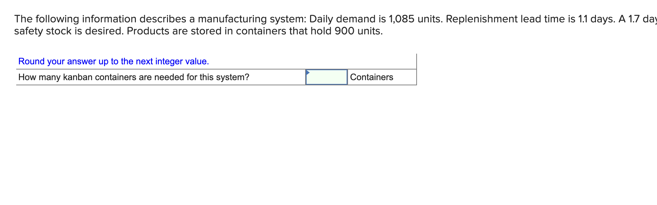Click inside the highlighted green answer cell

tap(326, 76)
